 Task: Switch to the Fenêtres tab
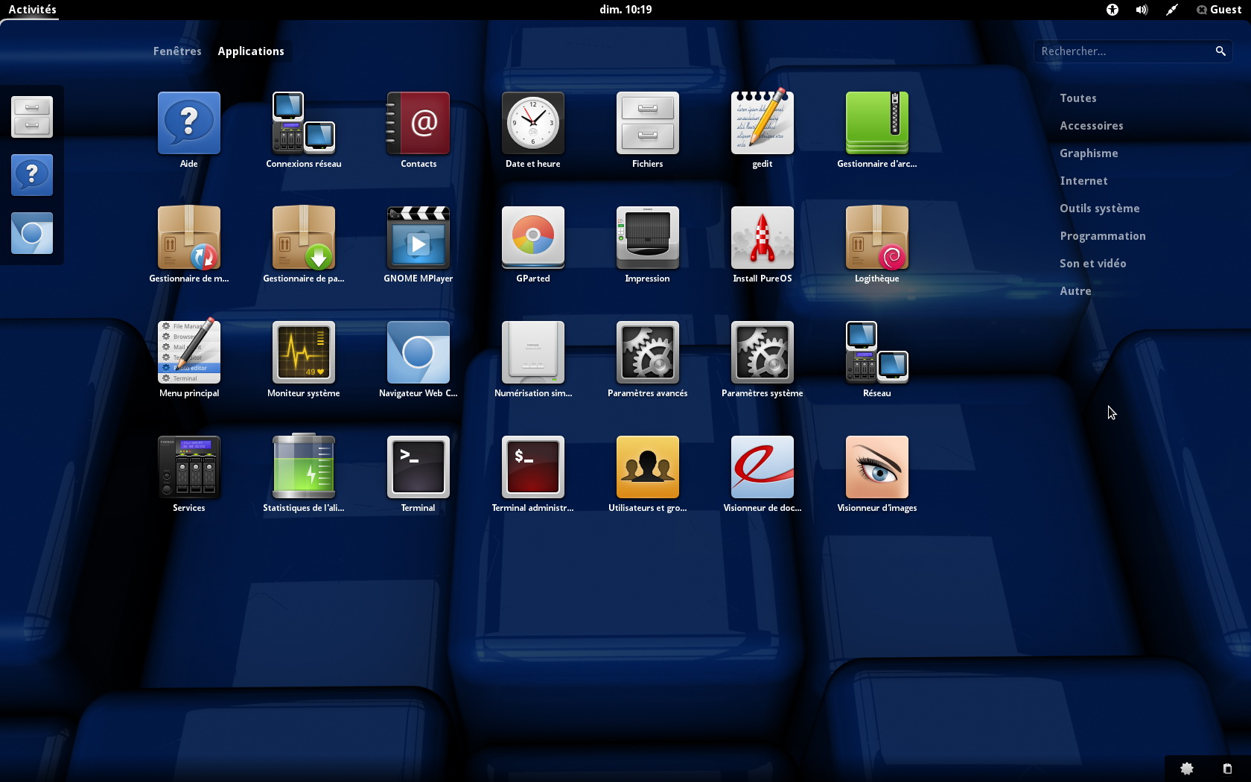tap(177, 51)
